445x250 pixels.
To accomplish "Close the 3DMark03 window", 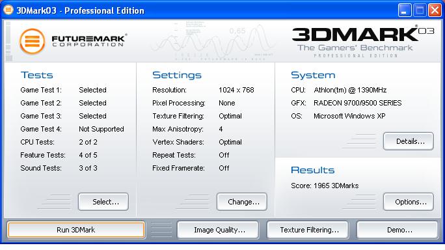I will [435, 10].
